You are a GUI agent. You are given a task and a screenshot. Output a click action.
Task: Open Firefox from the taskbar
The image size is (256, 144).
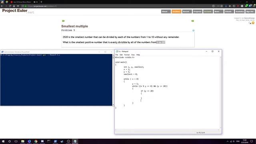tap(29, 141)
